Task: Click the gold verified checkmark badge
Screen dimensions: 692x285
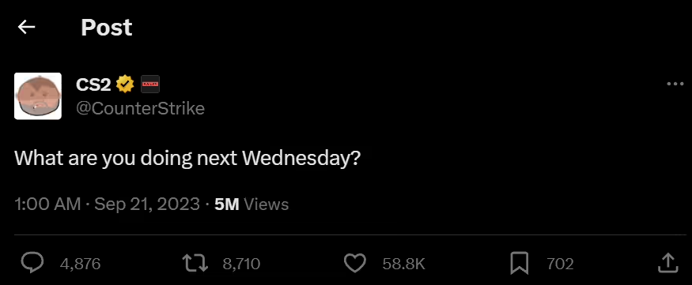Action: pyautogui.click(x=125, y=84)
